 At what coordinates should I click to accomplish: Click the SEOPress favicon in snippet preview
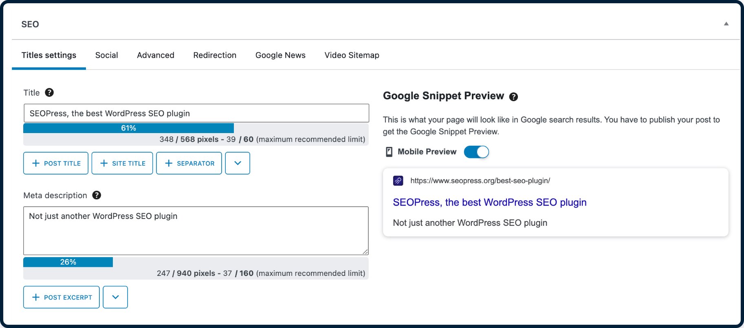click(398, 181)
